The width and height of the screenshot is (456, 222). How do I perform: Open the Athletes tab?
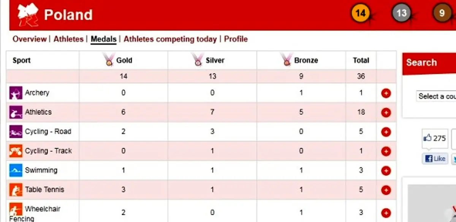pyautogui.click(x=68, y=39)
